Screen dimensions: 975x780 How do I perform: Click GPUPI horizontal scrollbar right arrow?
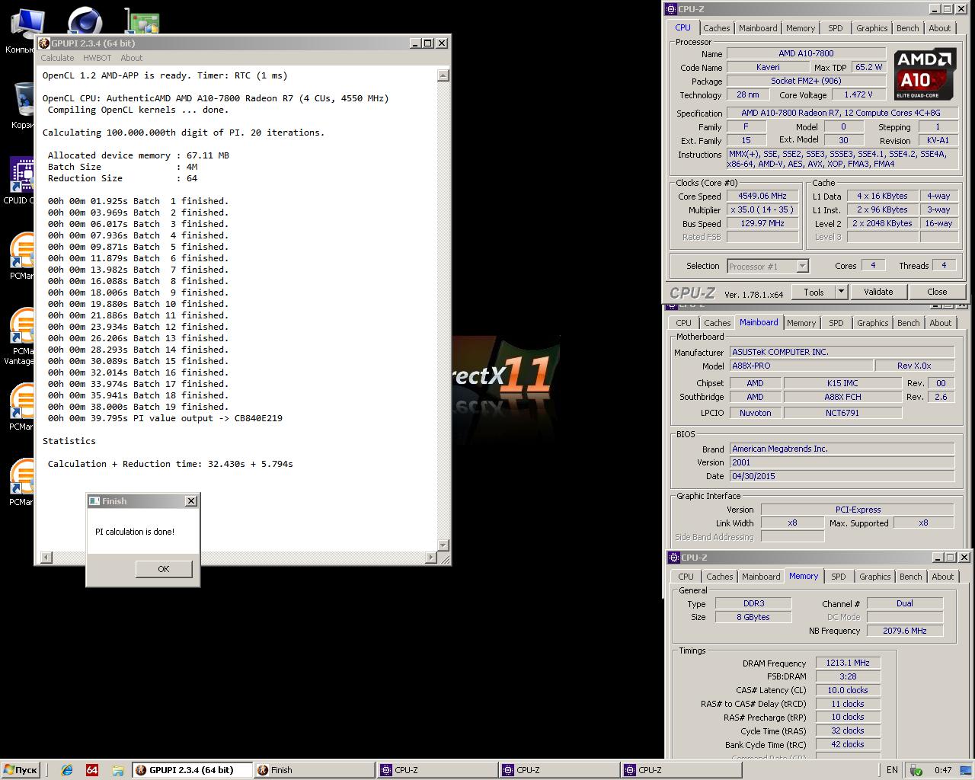(x=431, y=558)
